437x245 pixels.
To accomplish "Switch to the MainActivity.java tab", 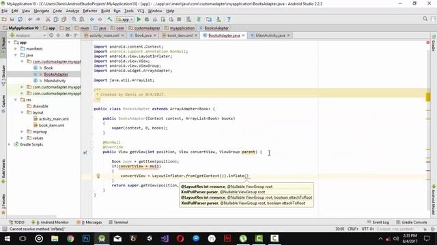I will coord(270,35).
